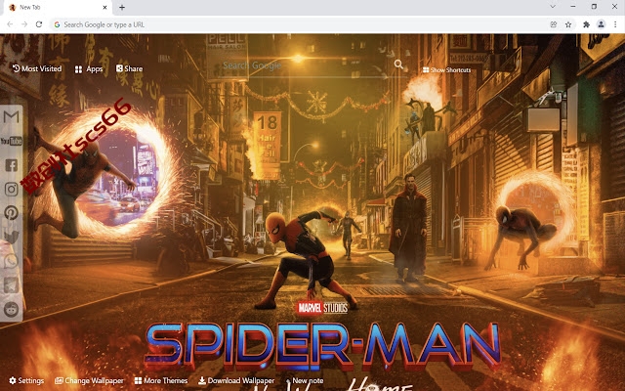Click the magnifier search icon
The width and height of the screenshot is (625, 391).
coord(398,65)
